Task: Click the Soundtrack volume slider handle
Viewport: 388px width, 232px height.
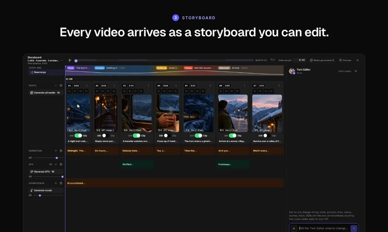Action: (40, 195)
